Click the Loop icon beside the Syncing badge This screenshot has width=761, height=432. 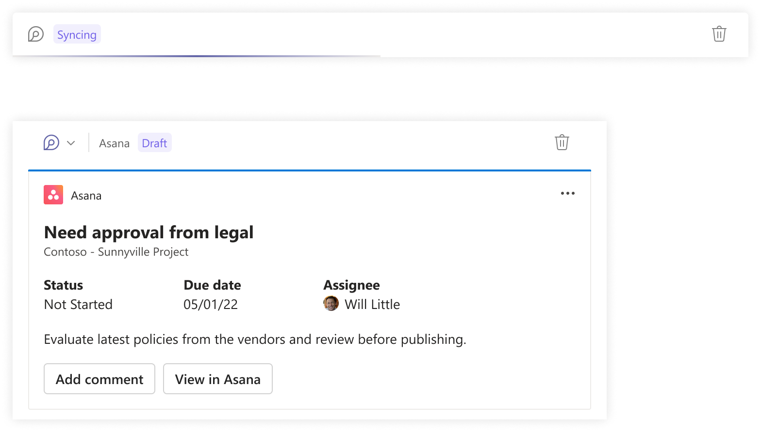36,34
